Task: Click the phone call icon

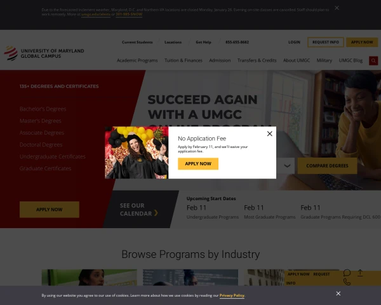Action: point(347,282)
